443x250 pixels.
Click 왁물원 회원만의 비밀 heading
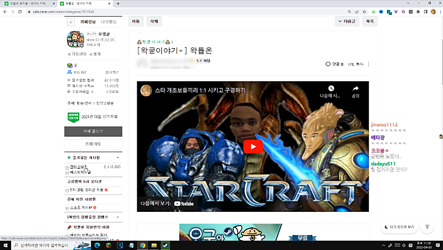click(91, 227)
